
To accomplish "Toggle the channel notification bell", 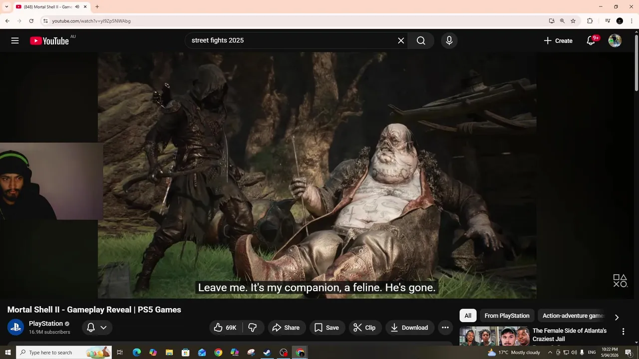I will [91, 328].
